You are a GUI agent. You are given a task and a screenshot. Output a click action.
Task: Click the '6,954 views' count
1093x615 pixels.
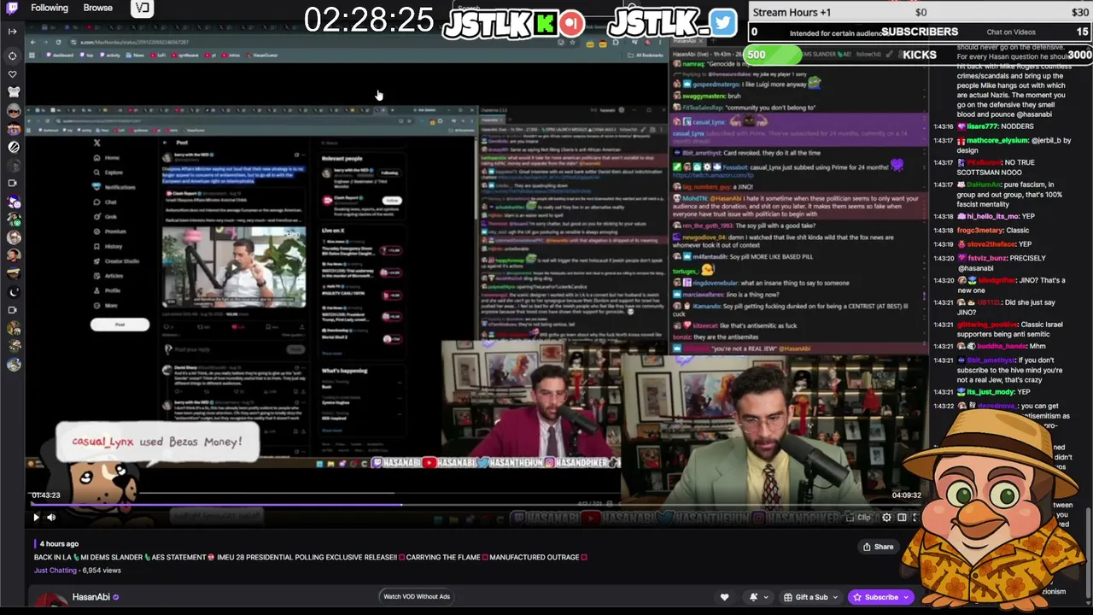(102, 571)
